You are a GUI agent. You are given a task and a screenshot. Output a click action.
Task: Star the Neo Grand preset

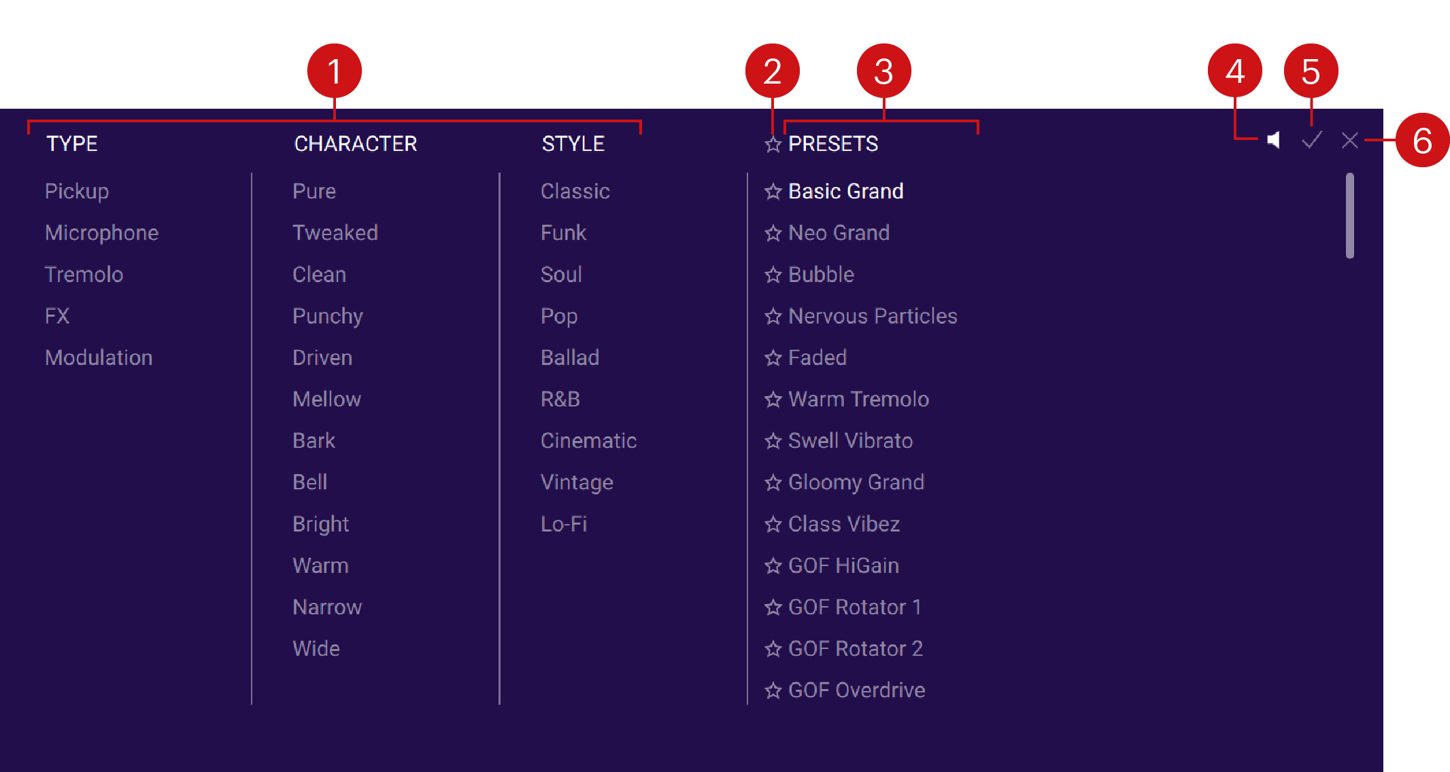pyautogui.click(x=773, y=234)
